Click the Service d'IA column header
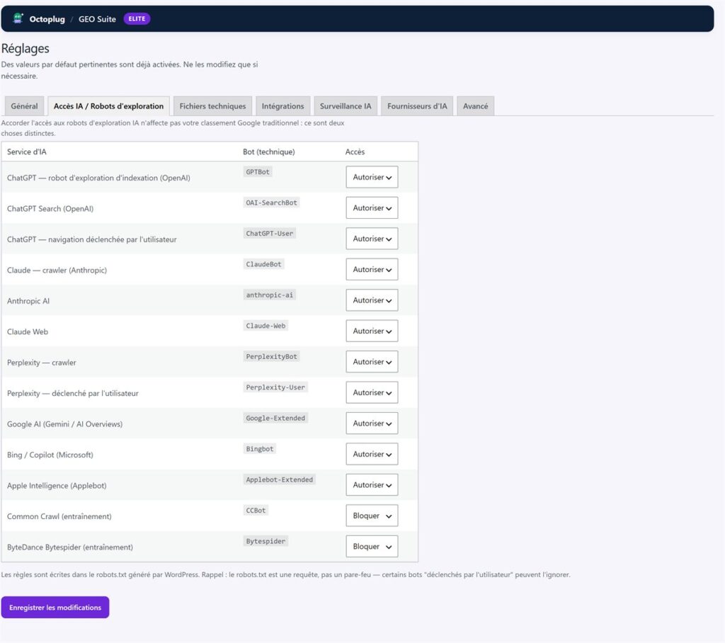 (27, 152)
